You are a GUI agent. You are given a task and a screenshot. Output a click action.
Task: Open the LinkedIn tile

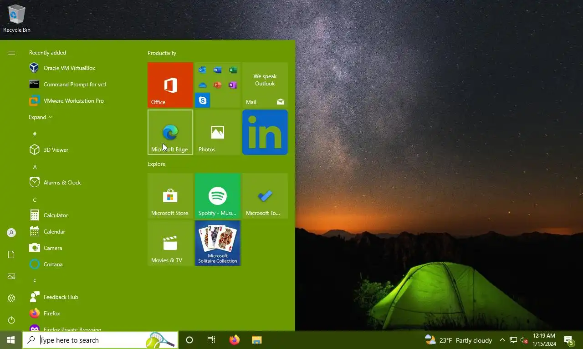pyautogui.click(x=265, y=132)
